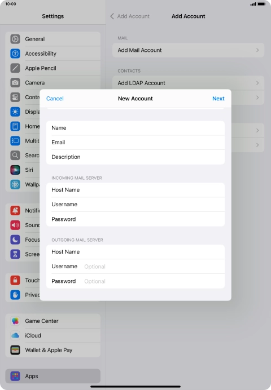271x390 pixels.
Task: Open General settings icon
Action: click(15, 39)
